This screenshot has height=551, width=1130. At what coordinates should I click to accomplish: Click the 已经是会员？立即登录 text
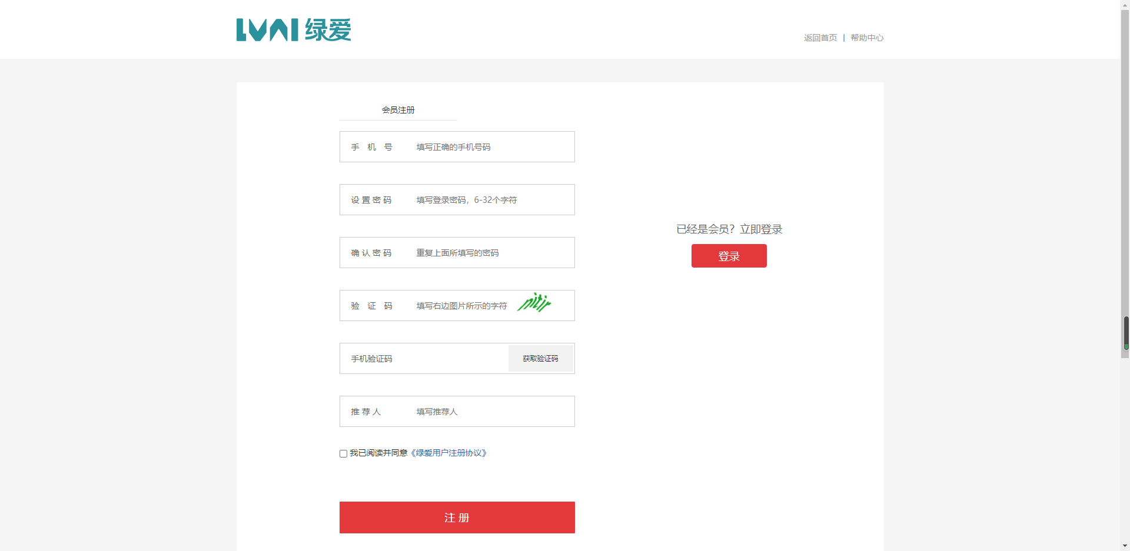pyautogui.click(x=729, y=229)
